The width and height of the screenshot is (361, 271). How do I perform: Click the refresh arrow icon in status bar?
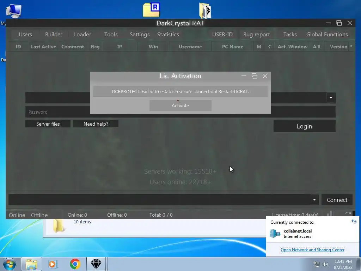pyautogui.click(x=348, y=213)
